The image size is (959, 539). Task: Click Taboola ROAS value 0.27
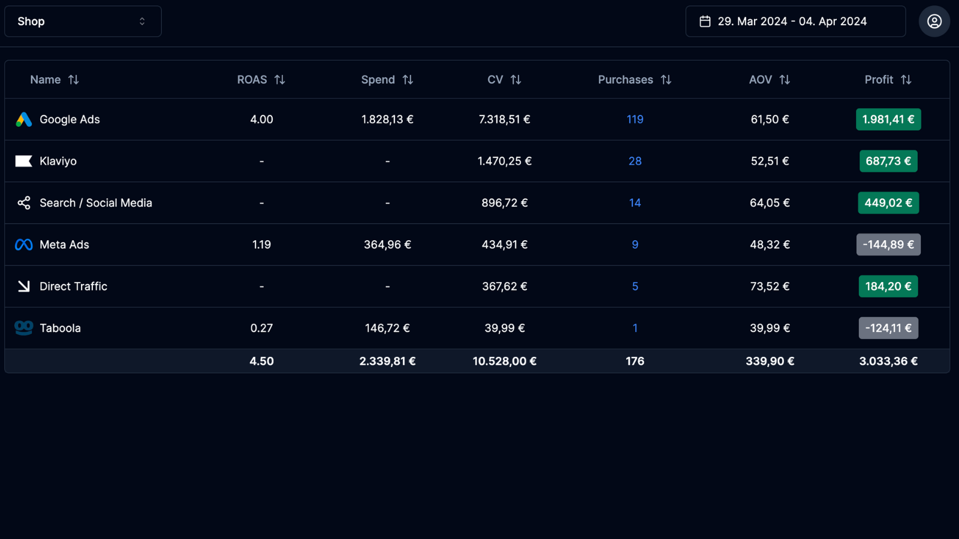tap(261, 328)
